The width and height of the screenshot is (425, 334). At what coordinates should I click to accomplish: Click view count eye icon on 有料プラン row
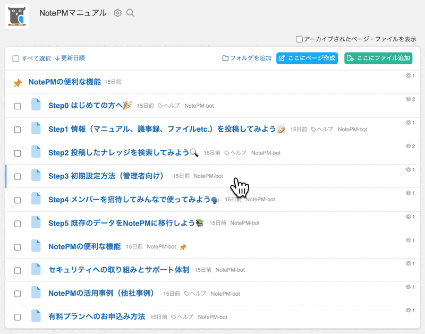(408, 310)
